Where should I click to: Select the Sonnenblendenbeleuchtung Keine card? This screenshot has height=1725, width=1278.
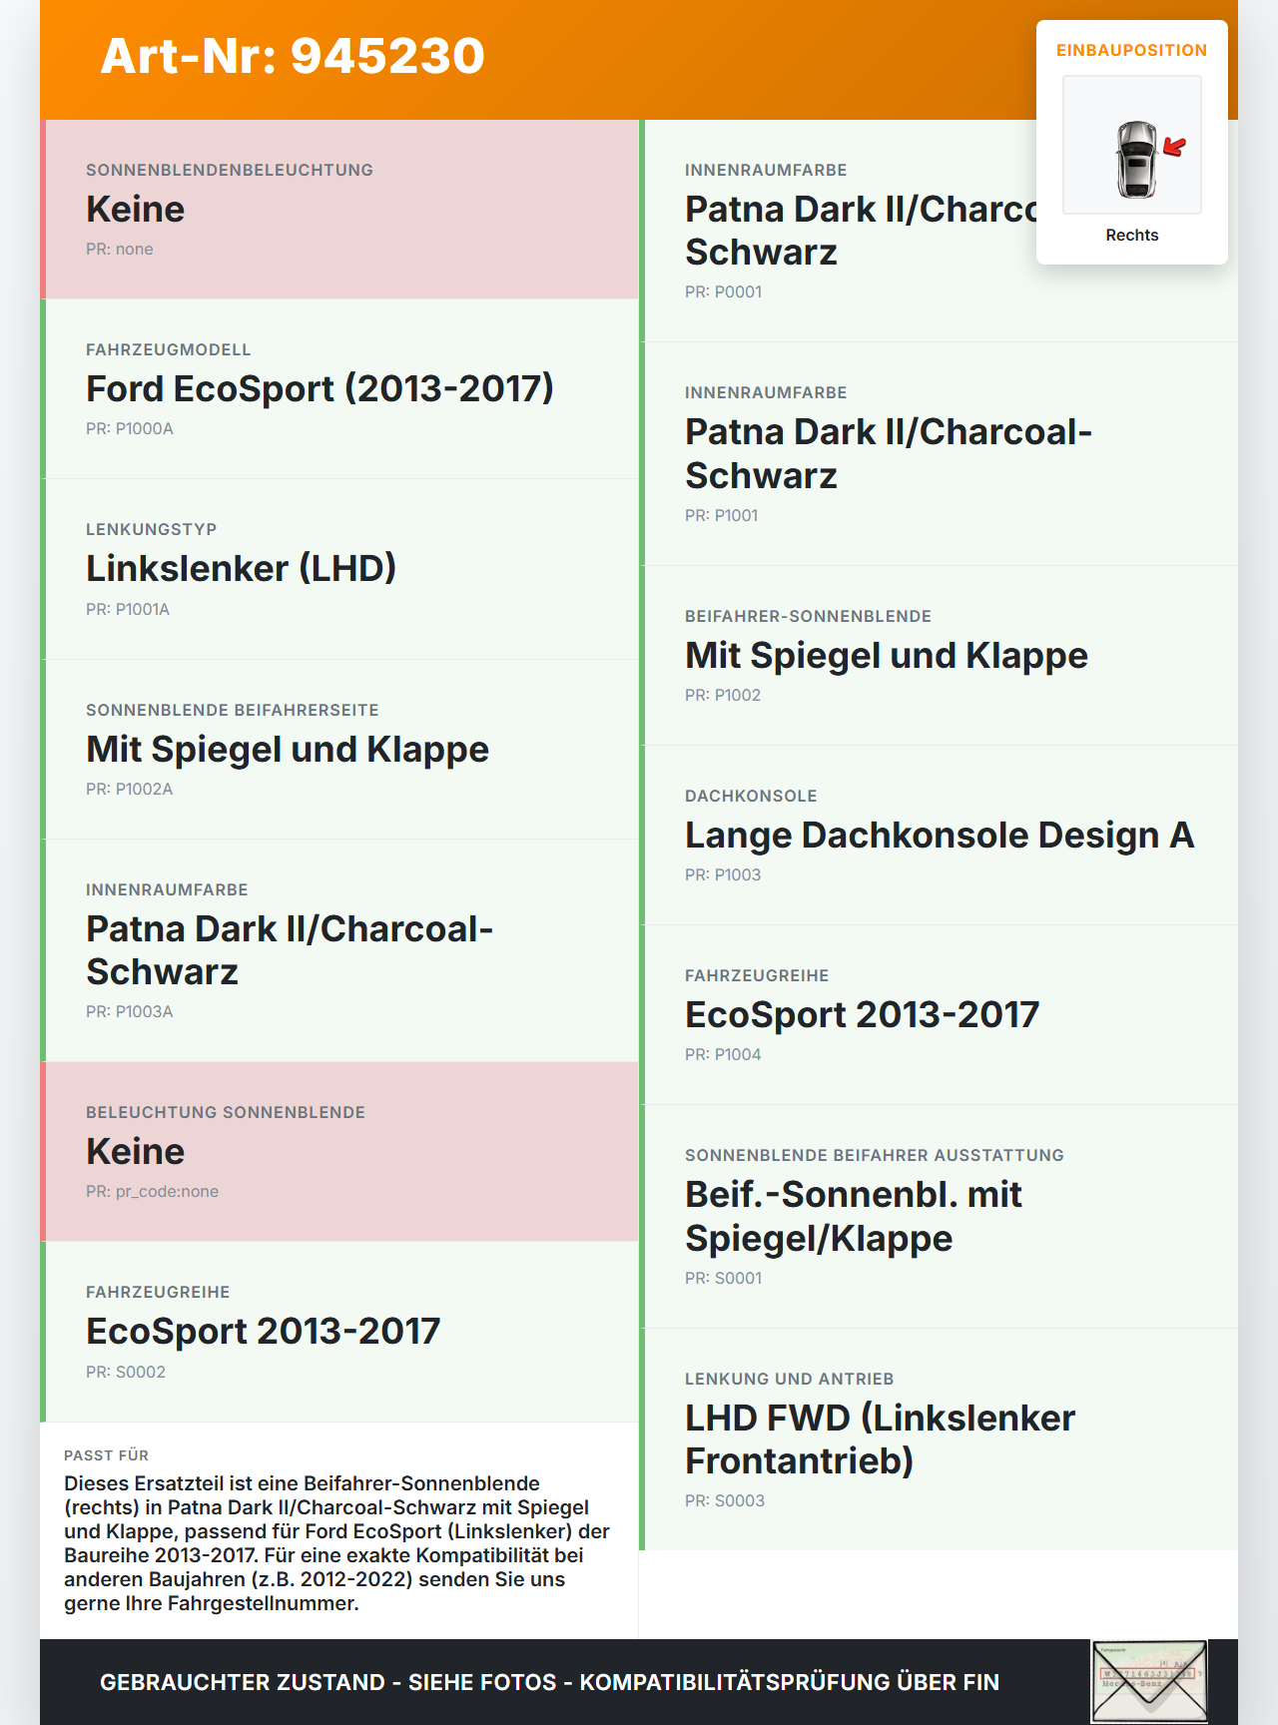[x=339, y=210]
